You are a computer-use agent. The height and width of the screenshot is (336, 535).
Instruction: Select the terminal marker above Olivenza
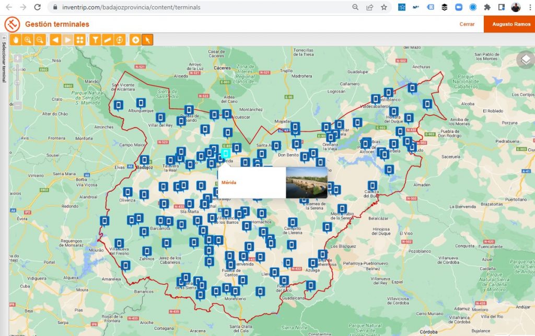127,192
